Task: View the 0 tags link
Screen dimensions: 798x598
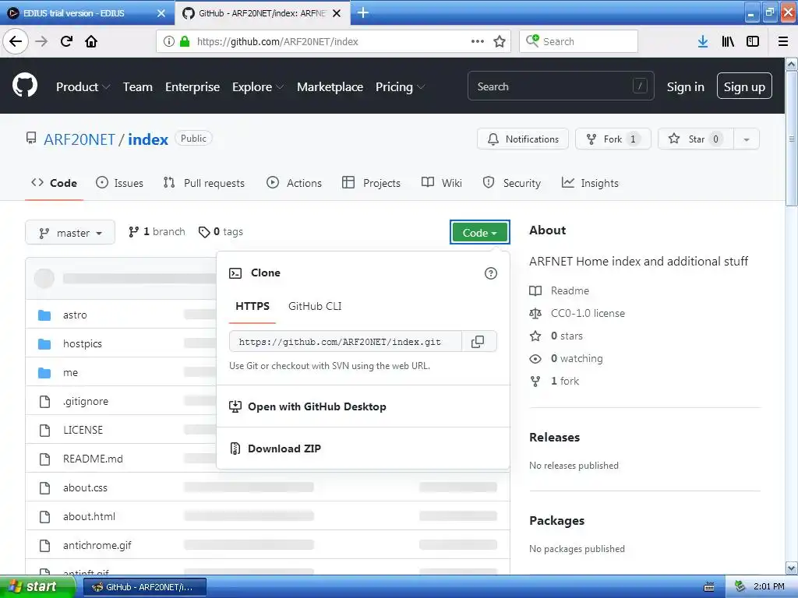Action: tap(221, 232)
